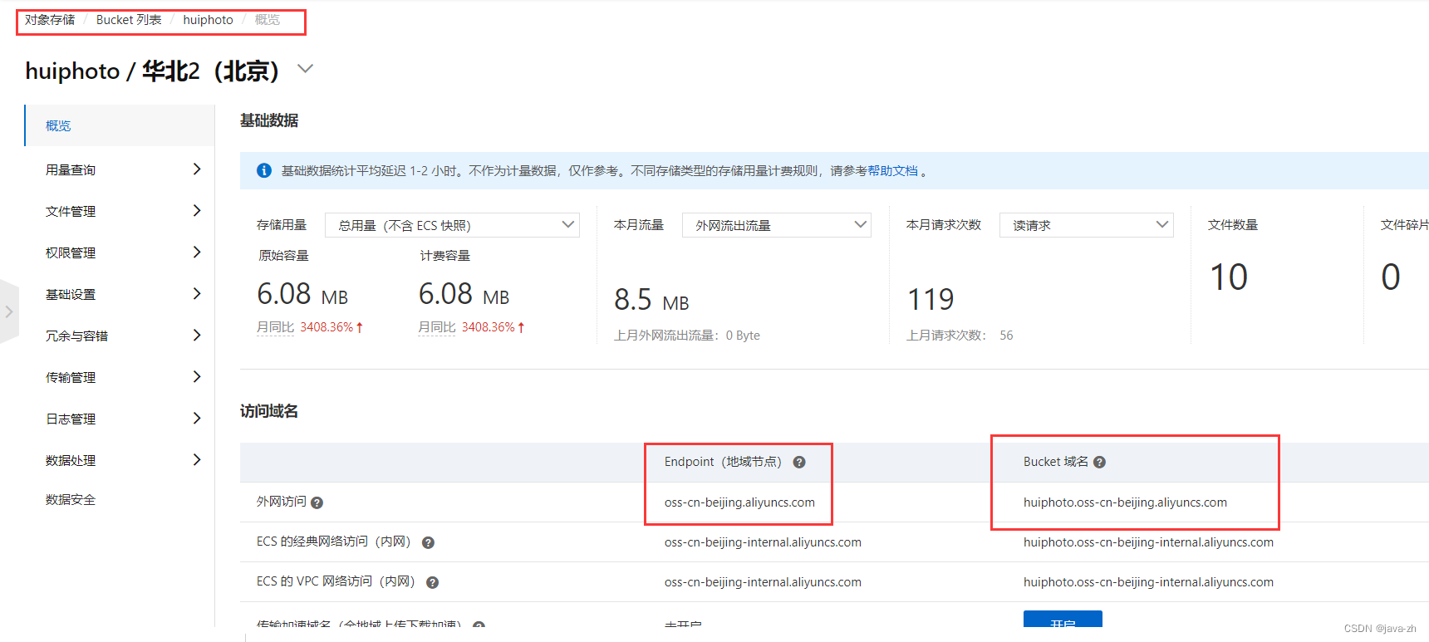Click internal bucket domain in the ECS 的 VPC 网络访问 row
Viewport: 1429px width, 642px height.
(1148, 582)
